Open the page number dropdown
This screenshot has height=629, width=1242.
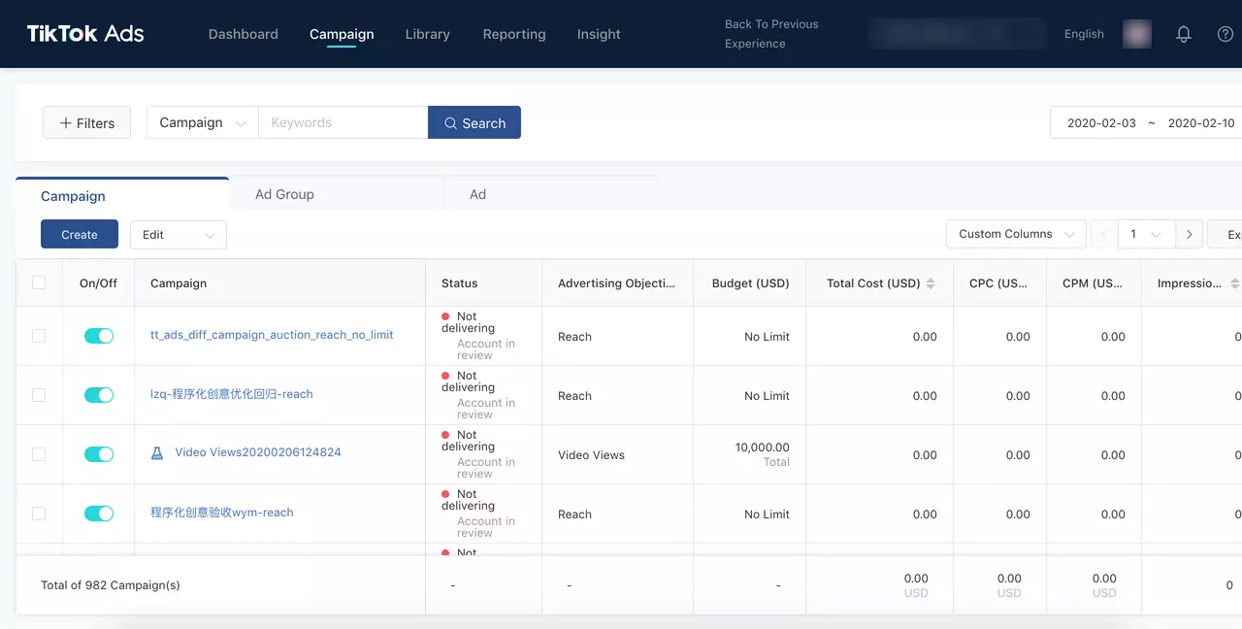point(1147,234)
